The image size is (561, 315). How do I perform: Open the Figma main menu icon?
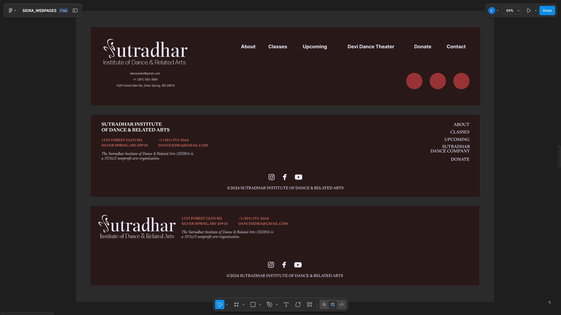pos(11,10)
